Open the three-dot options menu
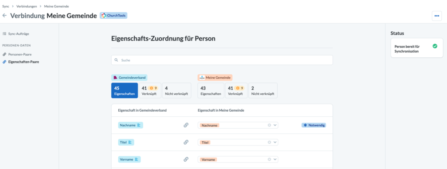Screen dimensions: 447x169 coord(437,16)
